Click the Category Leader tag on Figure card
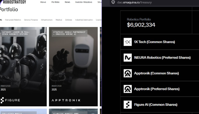The image size is (199, 114). click(x=18, y=33)
